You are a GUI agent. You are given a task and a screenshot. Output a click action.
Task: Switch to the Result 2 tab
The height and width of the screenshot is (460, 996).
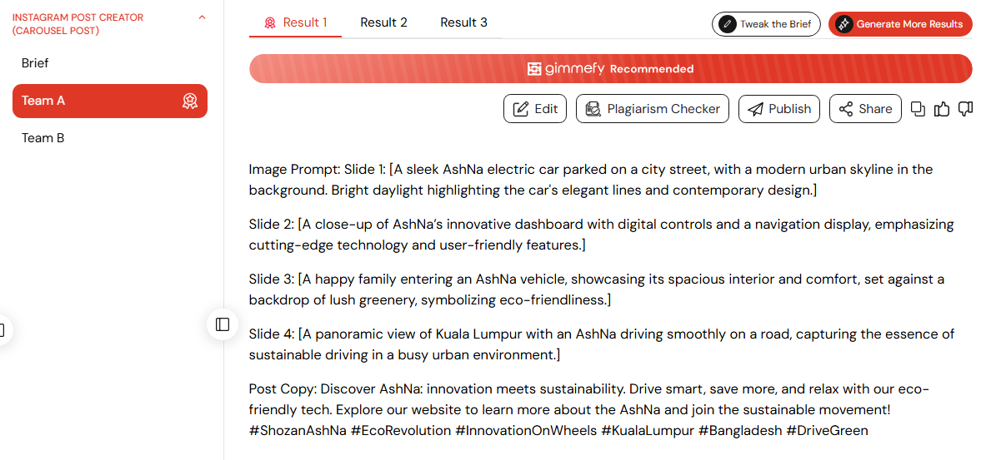tap(383, 22)
